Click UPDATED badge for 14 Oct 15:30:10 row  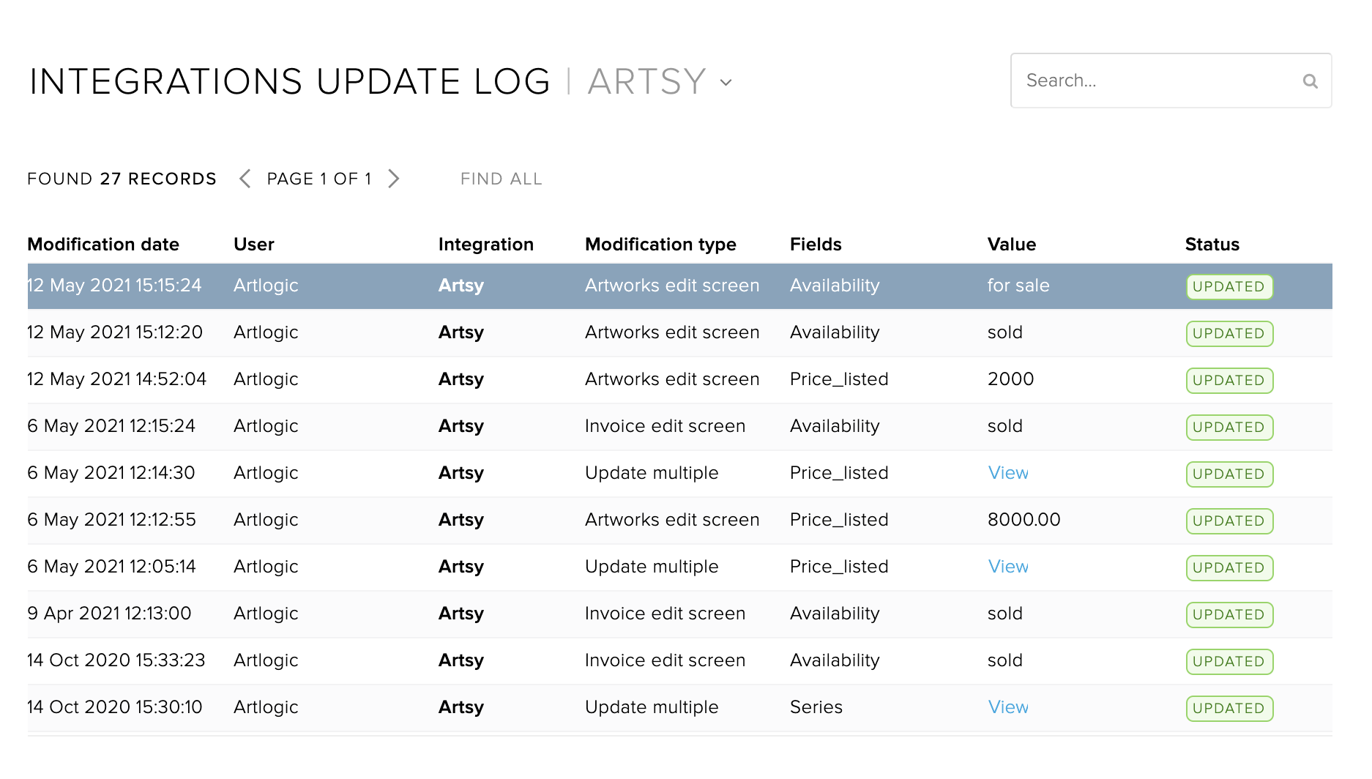[x=1229, y=709]
